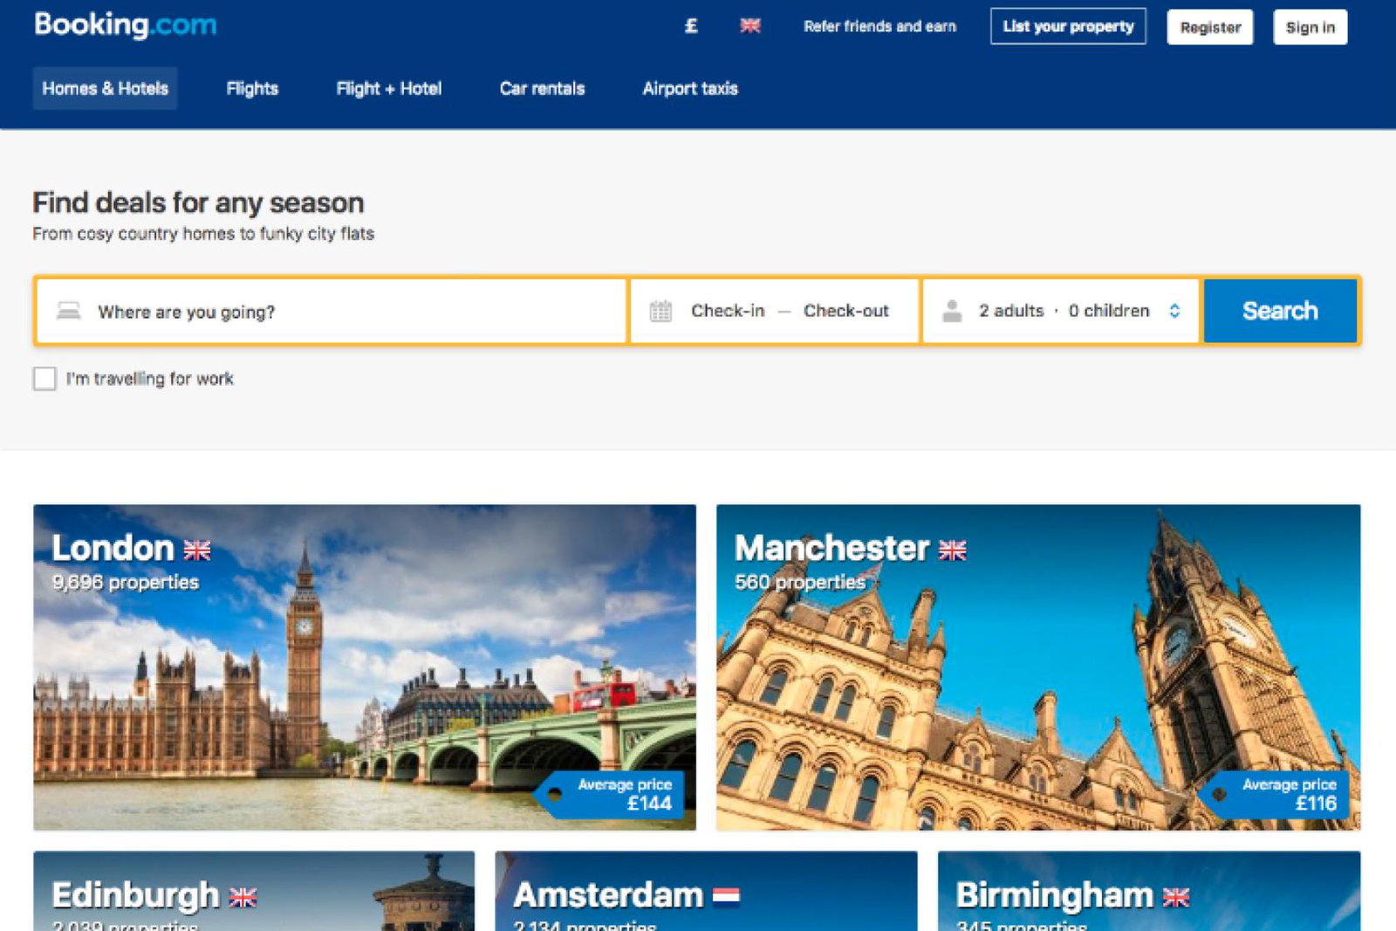Click the UK flag beside Birmingham
This screenshot has height=931, width=1396.
coord(1176,897)
